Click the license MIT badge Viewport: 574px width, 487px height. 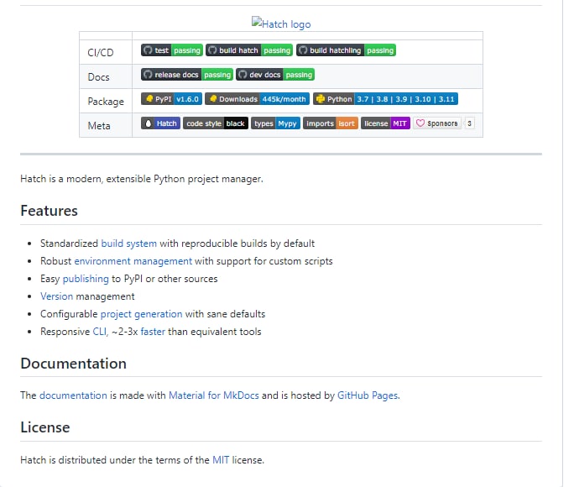tap(385, 123)
